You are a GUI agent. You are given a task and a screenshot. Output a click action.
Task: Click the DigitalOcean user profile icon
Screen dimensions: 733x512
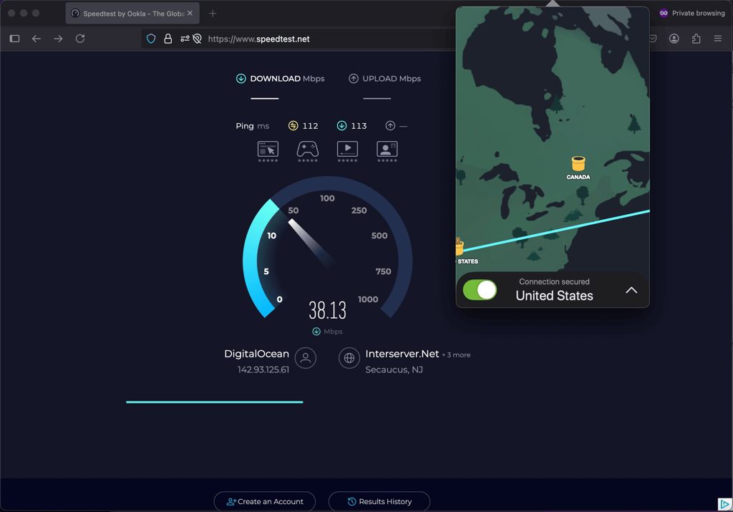point(306,358)
